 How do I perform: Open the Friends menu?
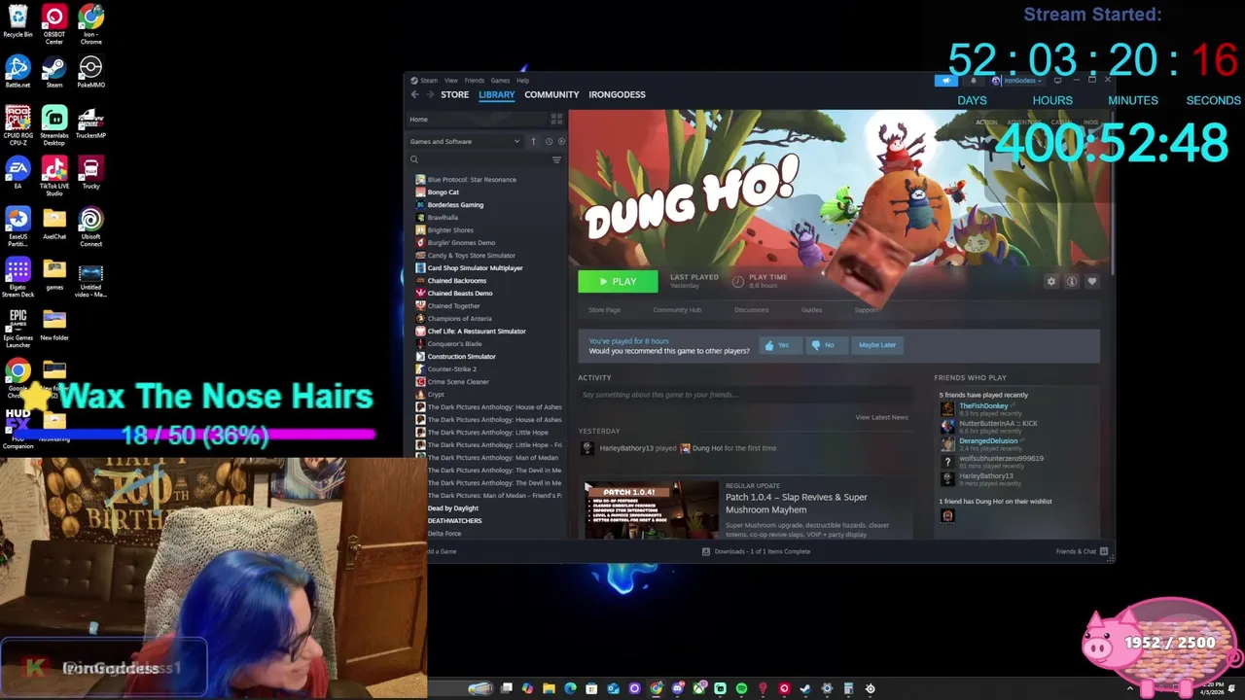(475, 81)
